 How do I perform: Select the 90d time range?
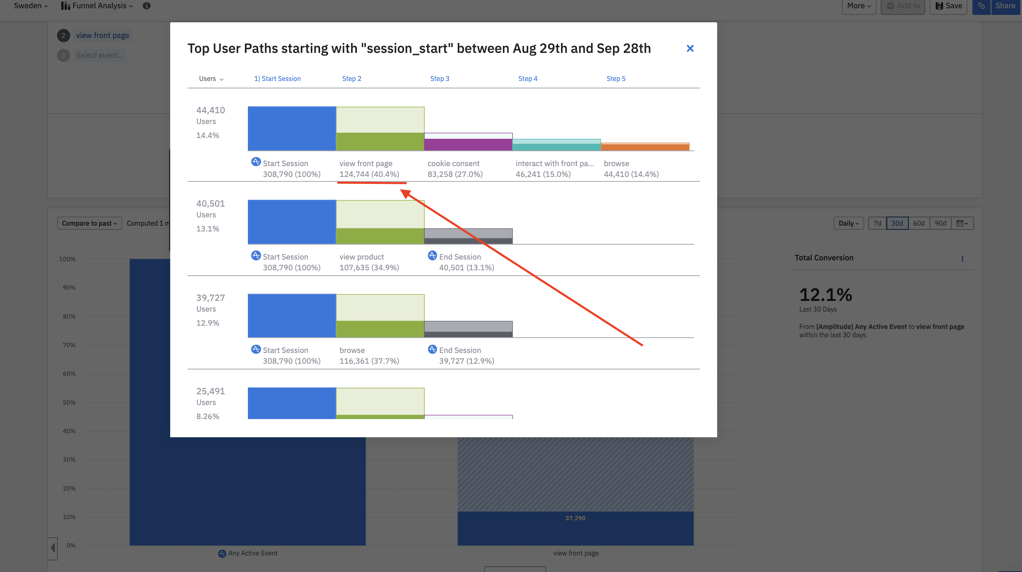tap(940, 223)
